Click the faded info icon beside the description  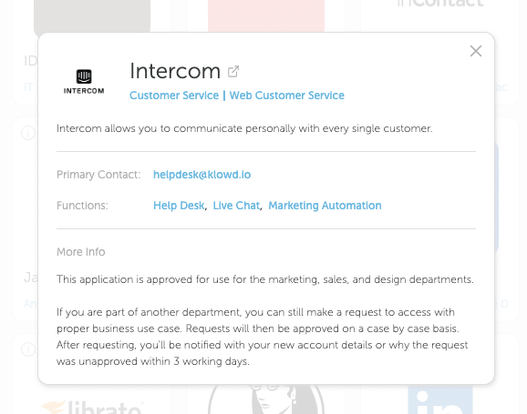[28, 133]
